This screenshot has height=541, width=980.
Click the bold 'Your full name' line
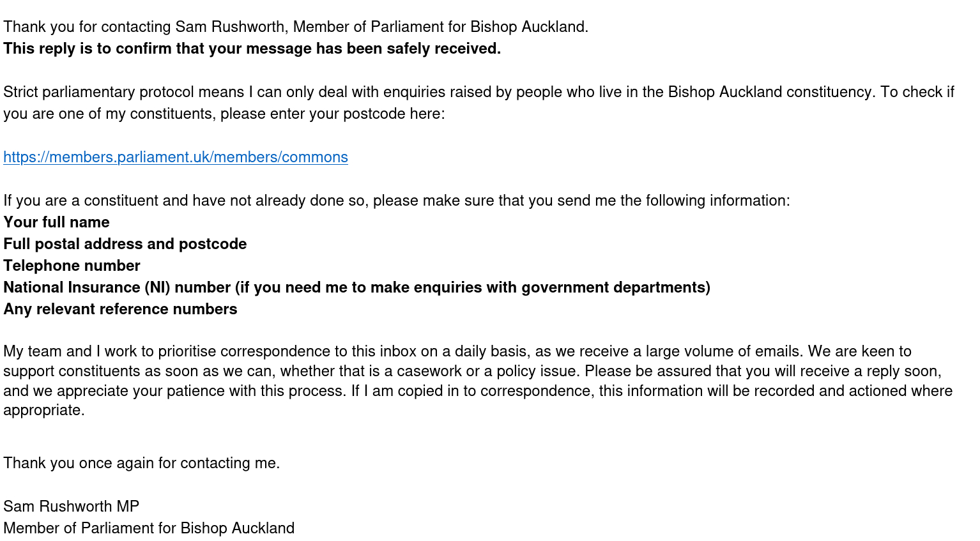(56, 222)
